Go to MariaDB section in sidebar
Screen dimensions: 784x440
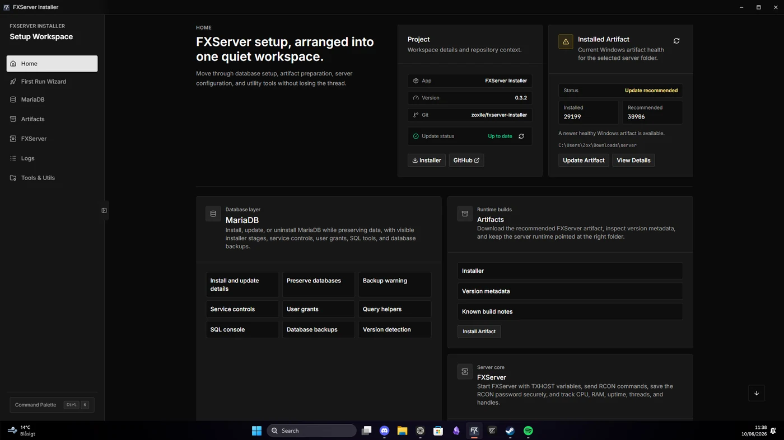point(52,100)
